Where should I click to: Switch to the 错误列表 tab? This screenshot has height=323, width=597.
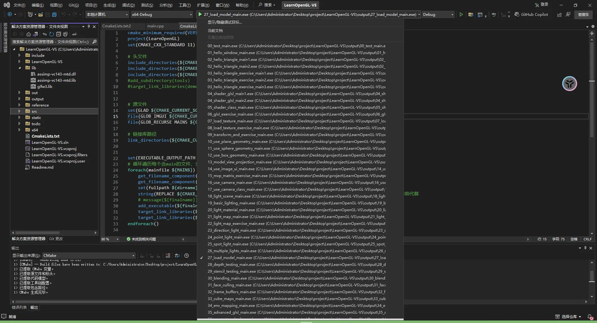[x=19, y=307]
